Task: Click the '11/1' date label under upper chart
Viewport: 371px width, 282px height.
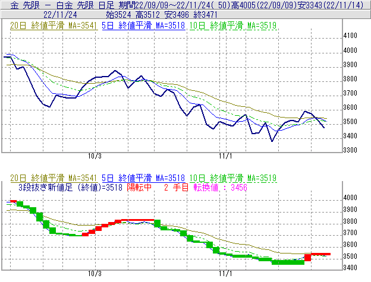Action: point(225,156)
